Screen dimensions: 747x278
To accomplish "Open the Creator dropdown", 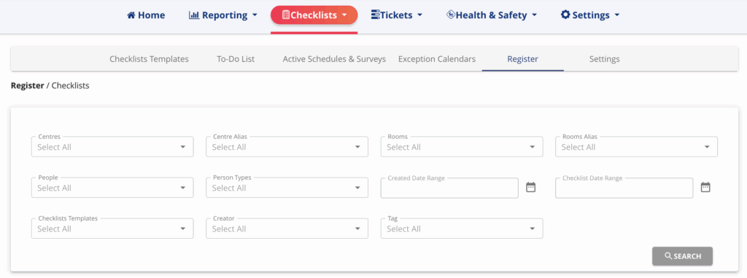I will click(x=287, y=229).
